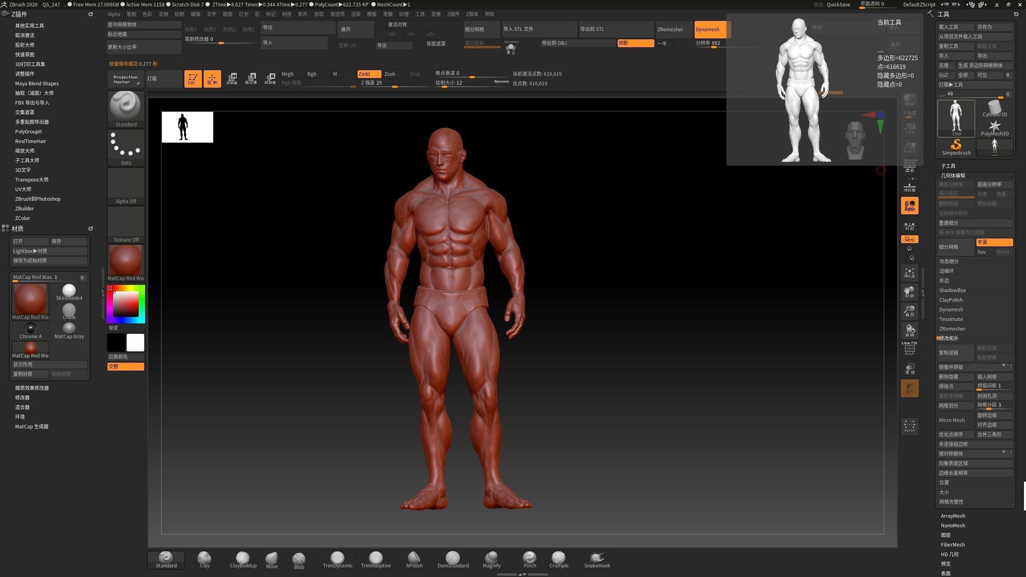Select the PolyMesh3D star tool
The image size is (1026, 577).
point(995,128)
